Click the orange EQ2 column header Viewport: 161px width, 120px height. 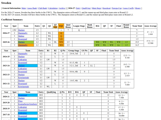point(61,26)
